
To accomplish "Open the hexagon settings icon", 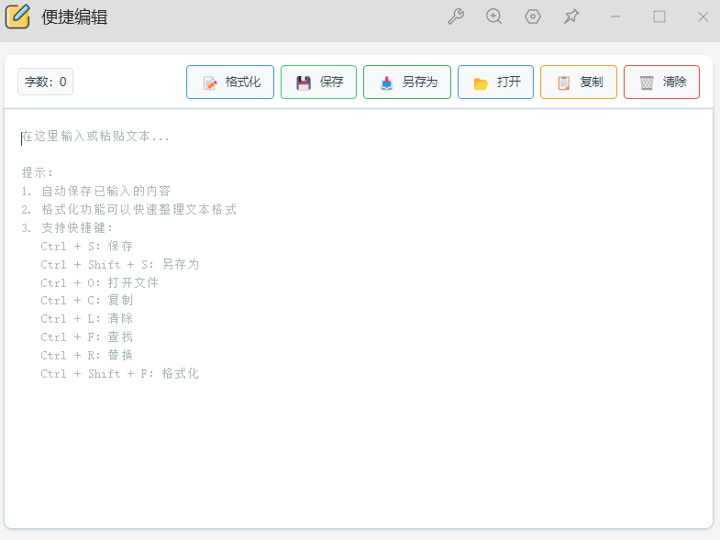I will tap(533, 17).
